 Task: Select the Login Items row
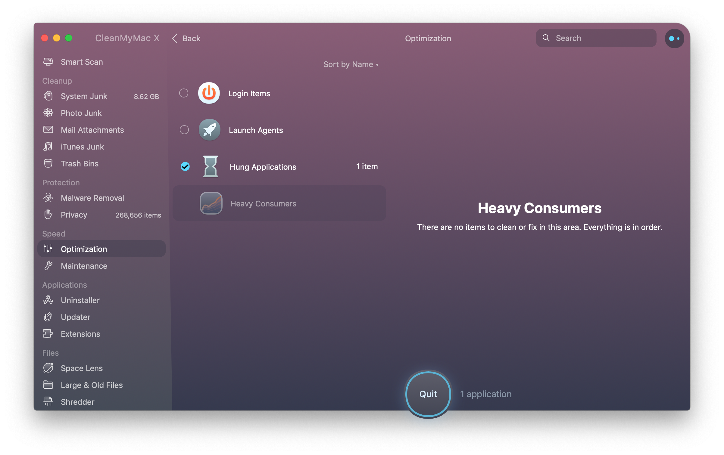pyautogui.click(x=279, y=93)
